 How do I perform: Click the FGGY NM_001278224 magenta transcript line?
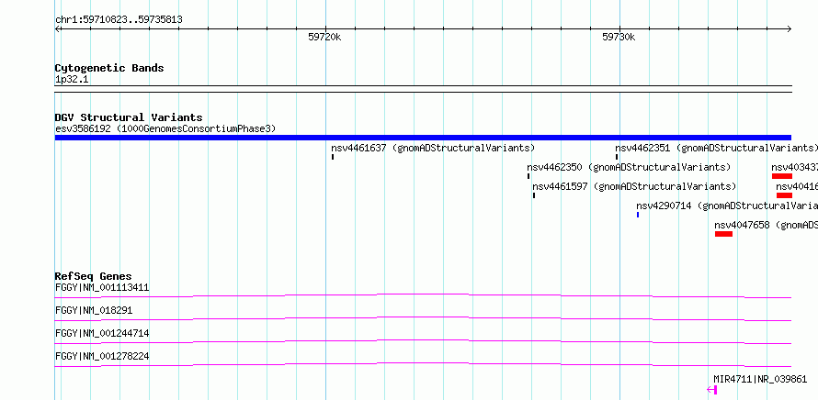coord(423,364)
